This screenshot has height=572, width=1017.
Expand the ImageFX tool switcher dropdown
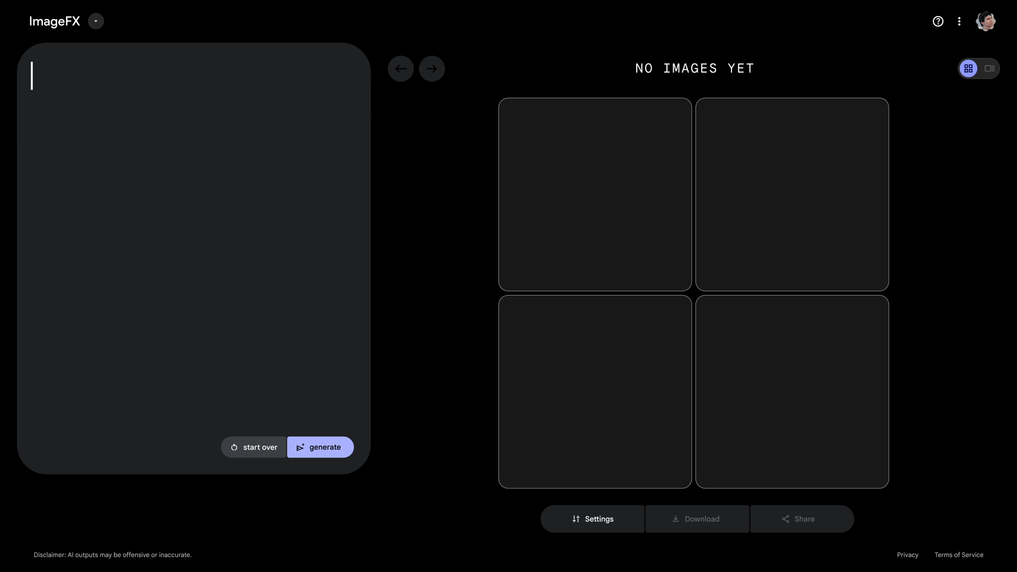click(96, 21)
